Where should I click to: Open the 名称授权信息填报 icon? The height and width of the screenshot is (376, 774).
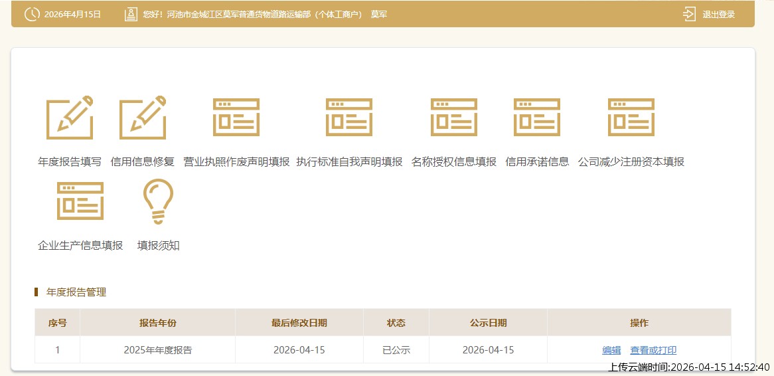pos(454,118)
